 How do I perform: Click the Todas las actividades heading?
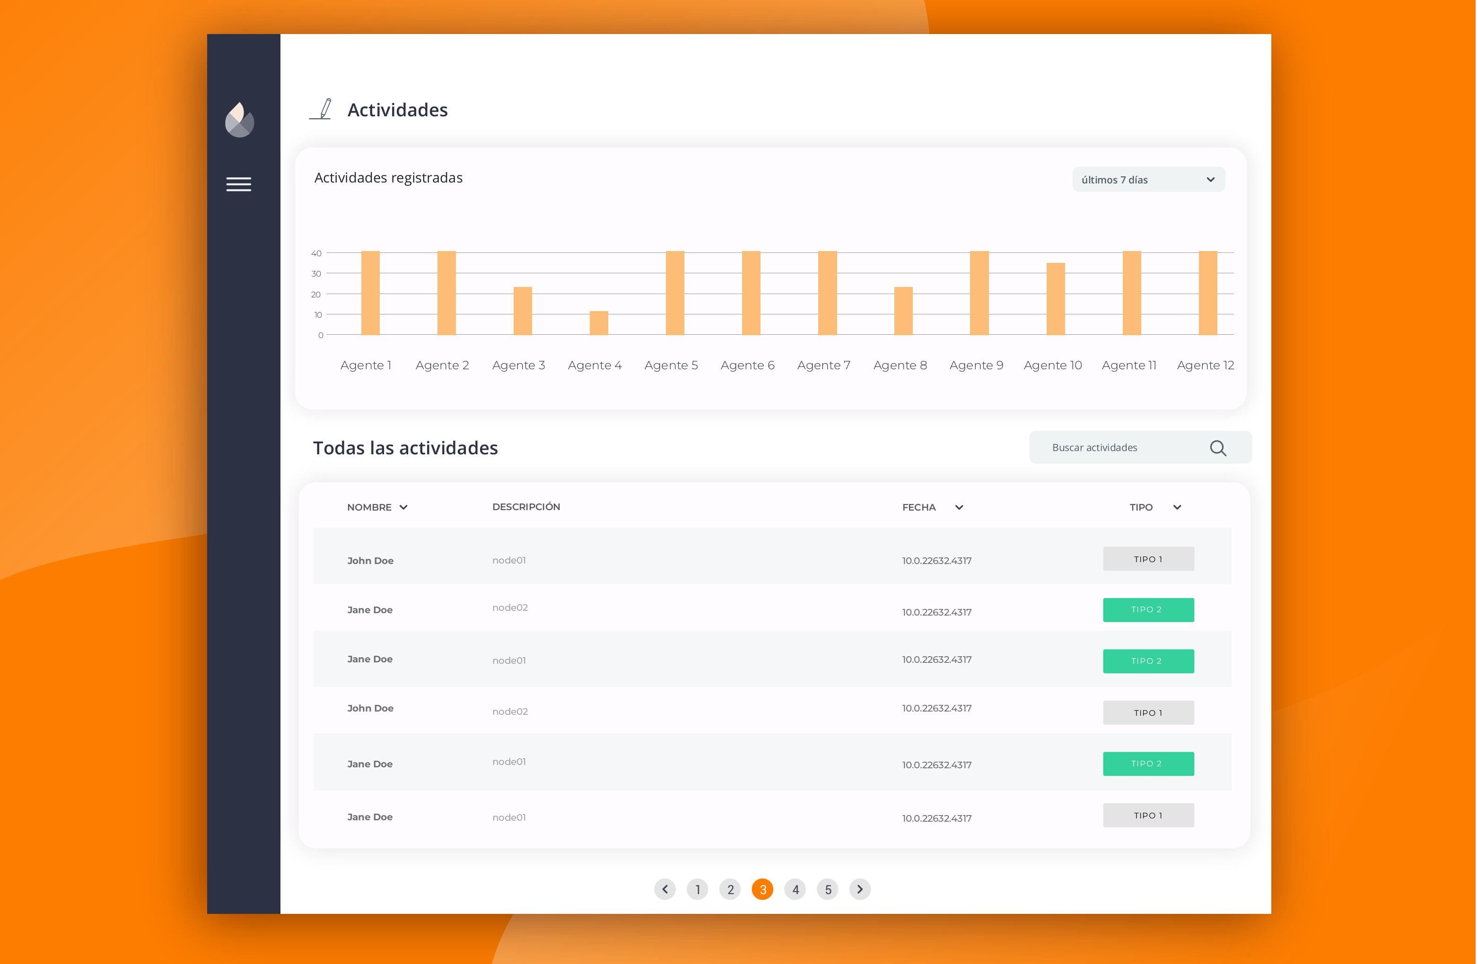point(405,448)
